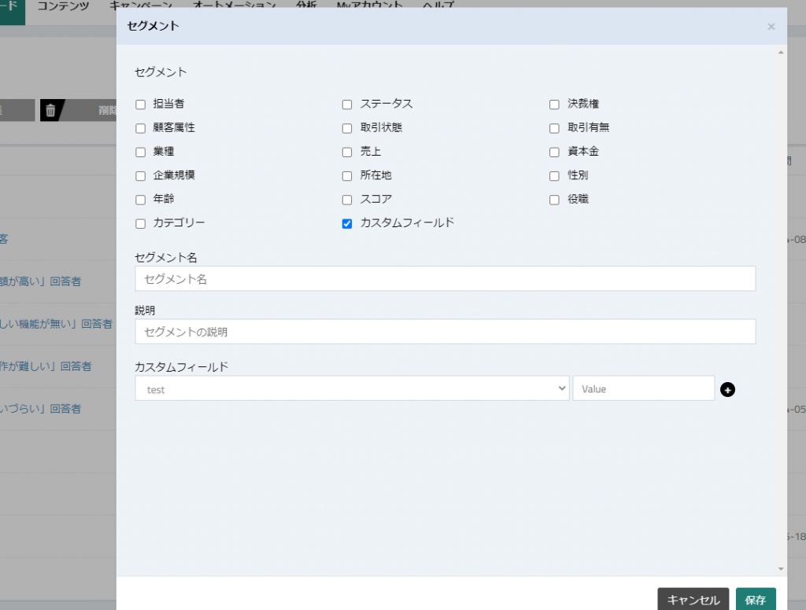Check the 所在地 checkbox

(x=347, y=176)
